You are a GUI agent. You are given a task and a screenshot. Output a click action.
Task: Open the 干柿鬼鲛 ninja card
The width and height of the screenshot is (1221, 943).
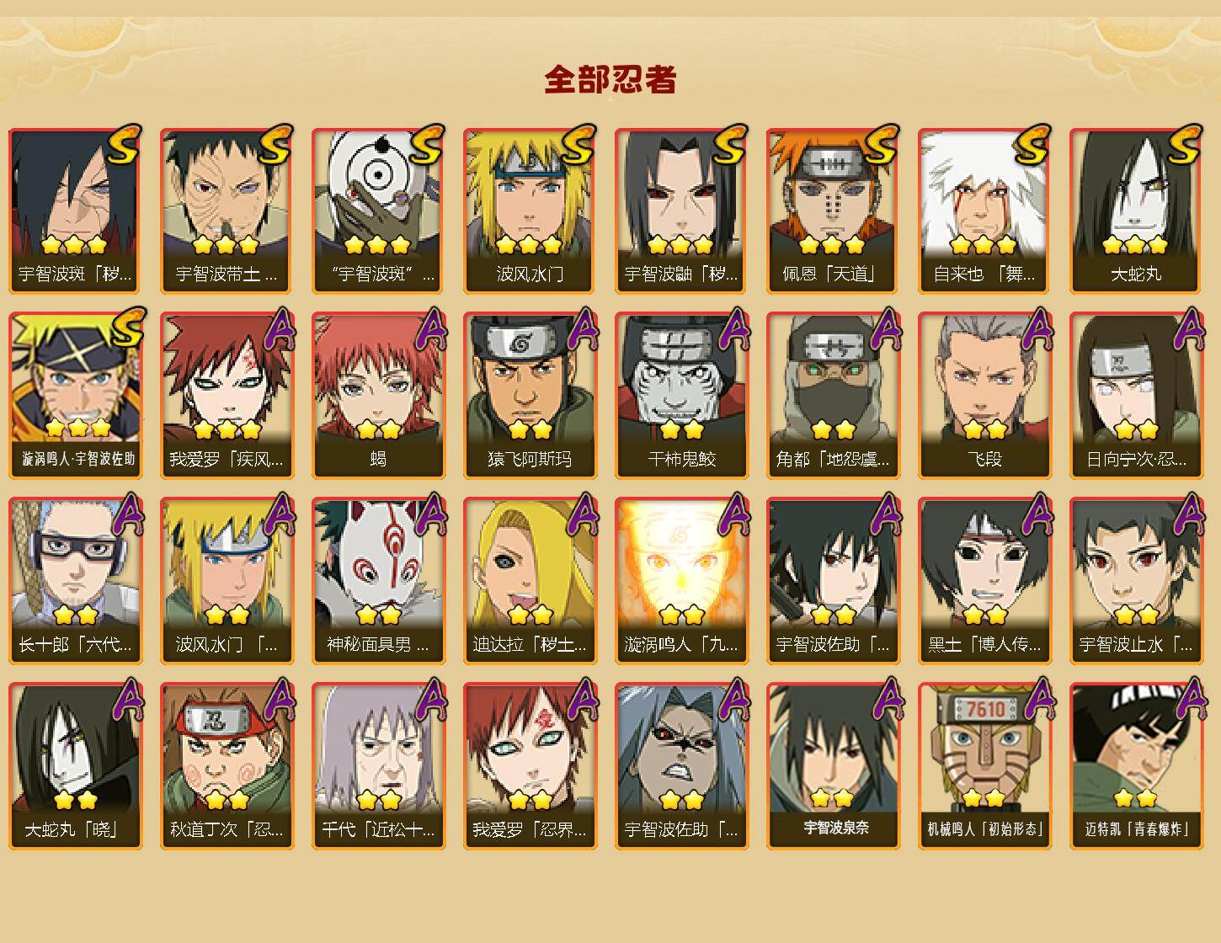click(681, 396)
